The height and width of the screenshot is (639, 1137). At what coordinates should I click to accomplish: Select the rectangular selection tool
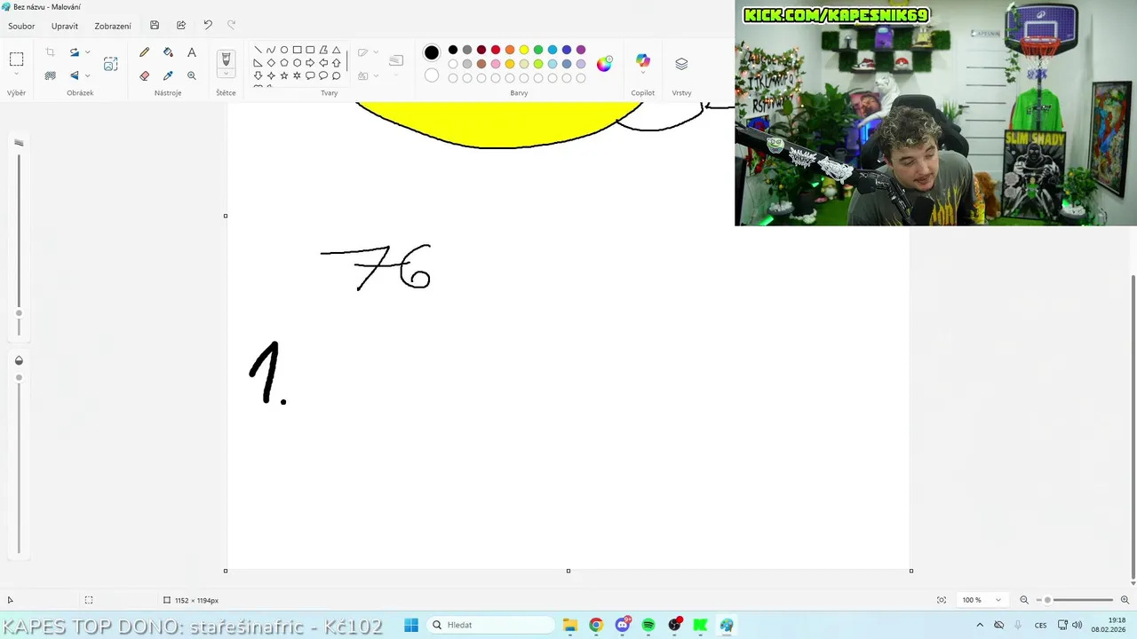(x=16, y=59)
